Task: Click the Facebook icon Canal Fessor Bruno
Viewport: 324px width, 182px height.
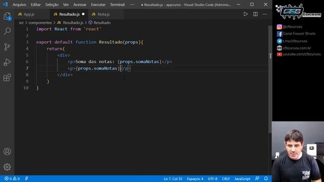Action: pos(279,34)
